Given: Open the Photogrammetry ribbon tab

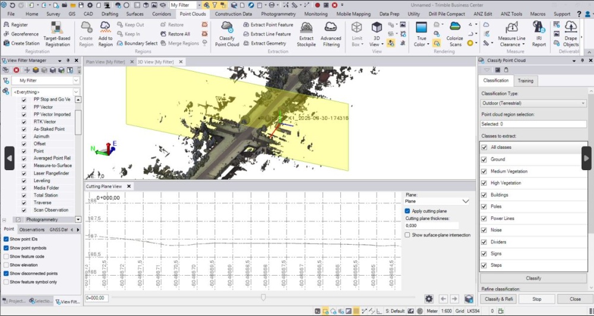Looking at the screenshot, I should [x=279, y=14].
